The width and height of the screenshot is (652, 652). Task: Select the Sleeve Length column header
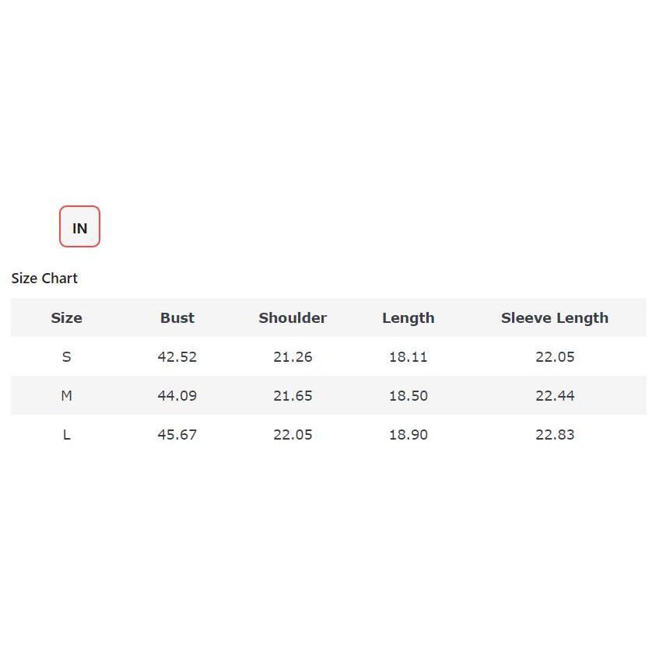click(x=555, y=318)
